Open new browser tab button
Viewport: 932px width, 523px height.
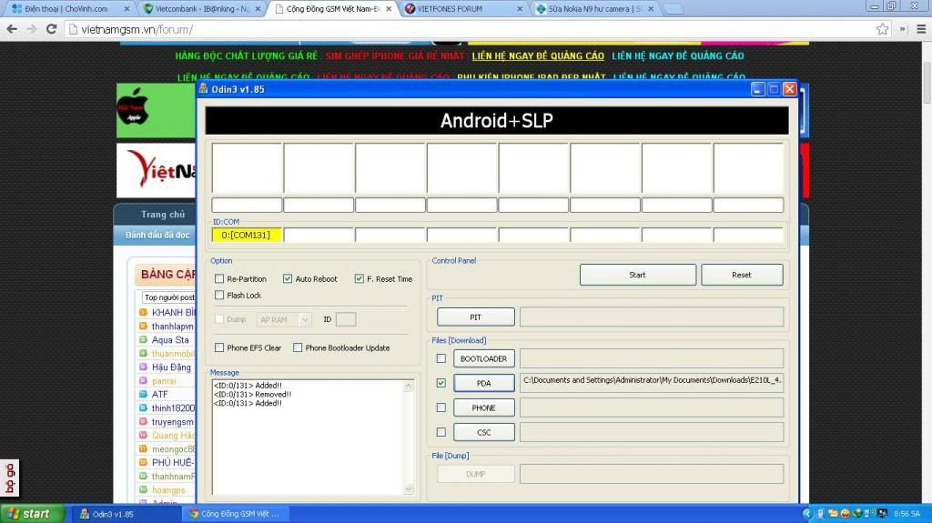coord(673,9)
